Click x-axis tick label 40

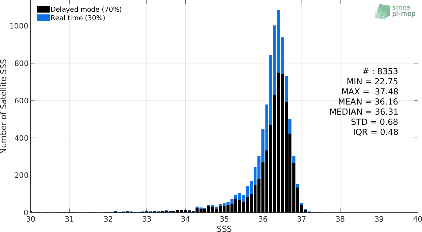click(417, 219)
